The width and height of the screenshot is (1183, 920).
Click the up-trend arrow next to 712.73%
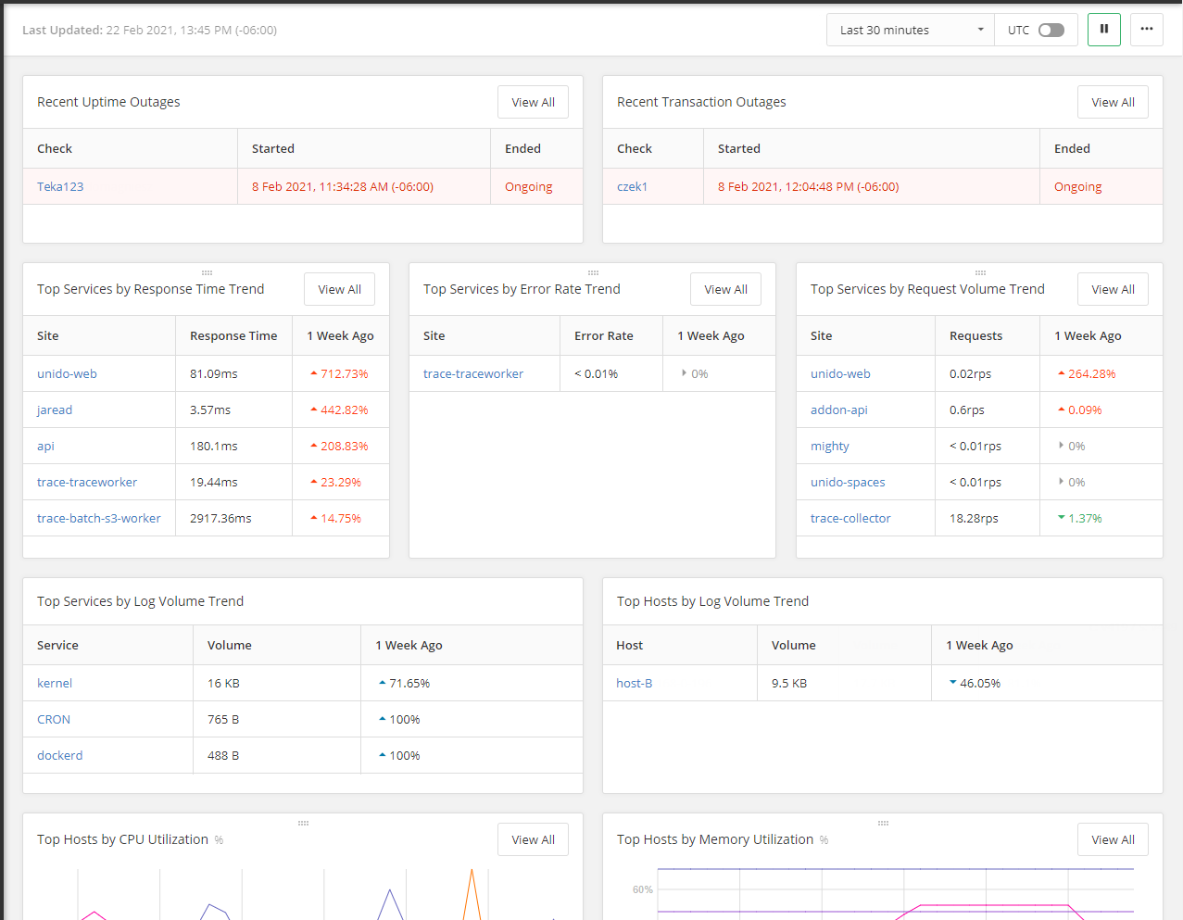tap(314, 373)
